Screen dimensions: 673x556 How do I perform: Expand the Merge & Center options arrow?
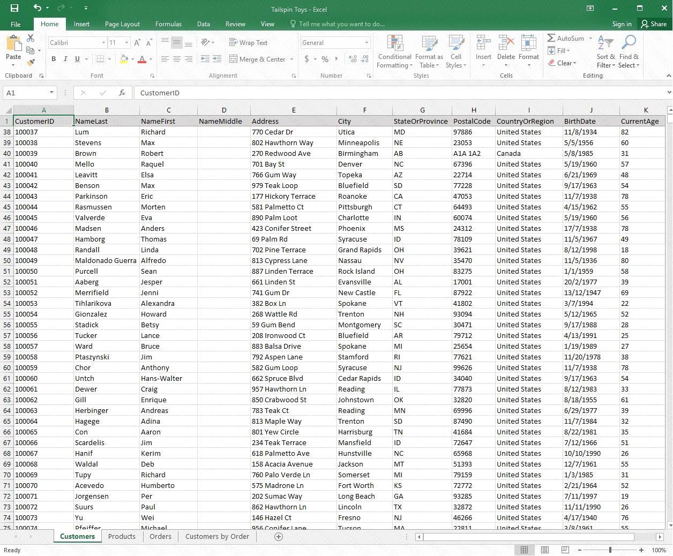291,59
